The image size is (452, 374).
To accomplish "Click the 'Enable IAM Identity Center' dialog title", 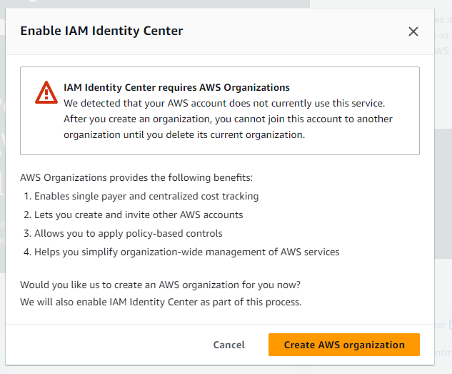I will (x=101, y=31).
